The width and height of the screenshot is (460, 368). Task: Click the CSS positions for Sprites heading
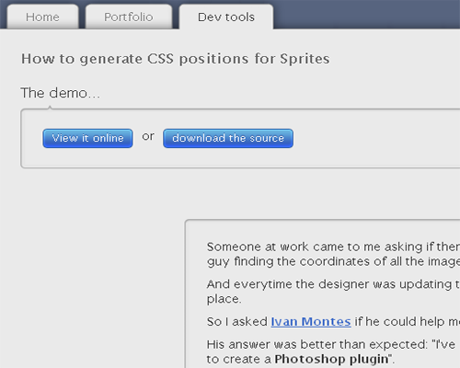176,59
